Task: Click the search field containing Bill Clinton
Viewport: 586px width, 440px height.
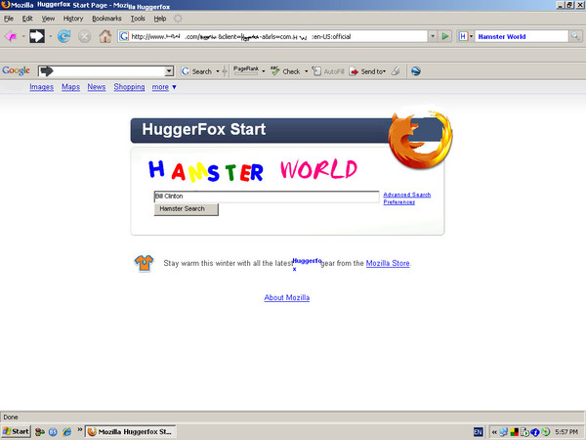Action: (267, 197)
